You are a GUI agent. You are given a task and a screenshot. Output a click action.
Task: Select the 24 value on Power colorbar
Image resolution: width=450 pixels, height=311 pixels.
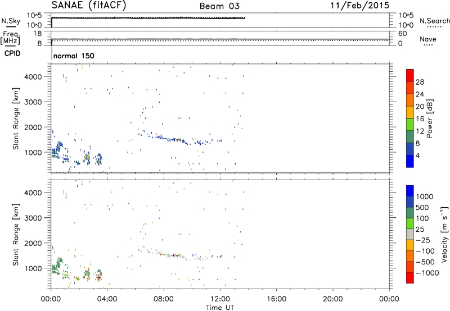click(420, 94)
